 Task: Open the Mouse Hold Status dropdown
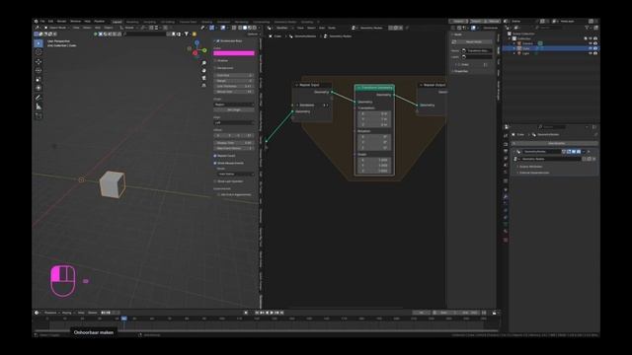coord(236,174)
